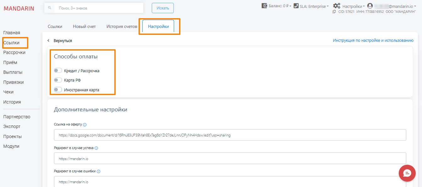The image size is (422, 187).
Task: Open the red chat support bubble
Action: tap(407, 173)
